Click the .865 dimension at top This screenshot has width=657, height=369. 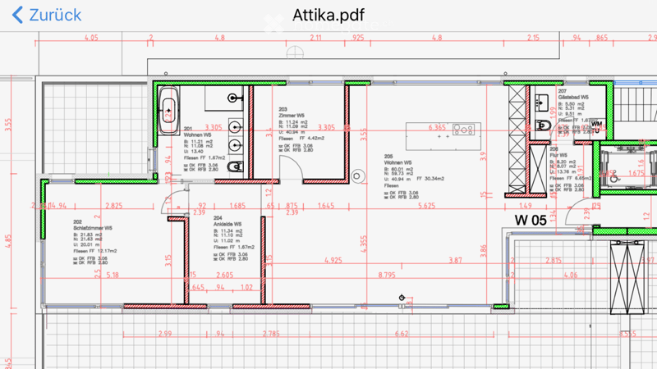point(602,38)
